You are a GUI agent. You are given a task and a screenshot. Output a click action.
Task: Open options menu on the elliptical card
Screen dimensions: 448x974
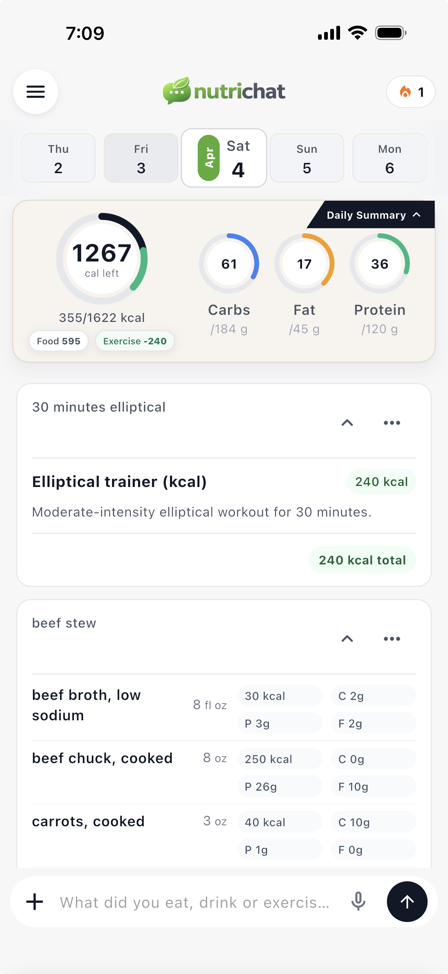tap(392, 423)
